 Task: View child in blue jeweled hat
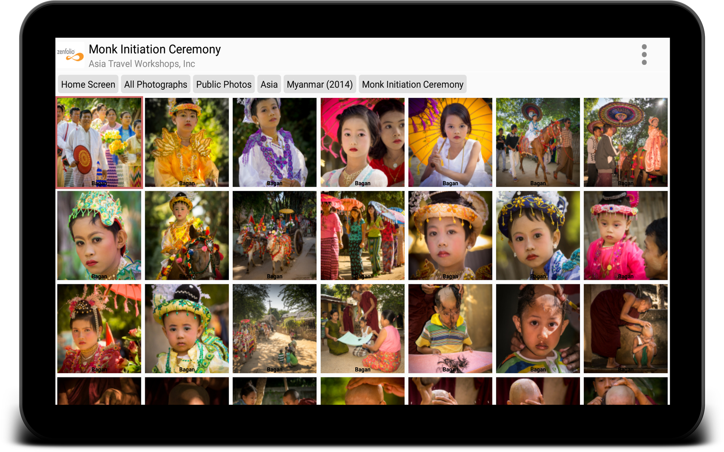[x=538, y=235]
